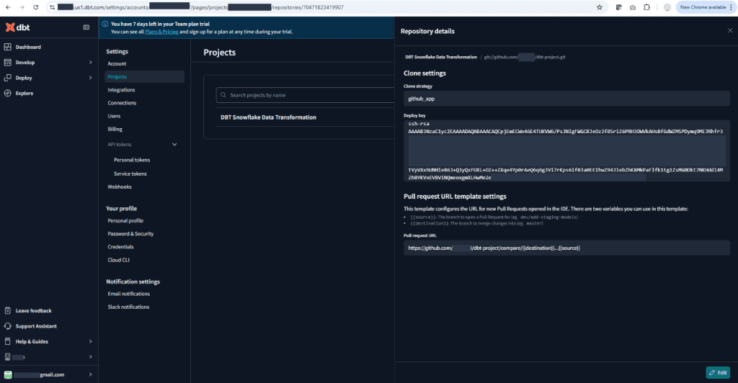The height and width of the screenshot is (383, 738).
Task: Select Integrations in Settings menu
Action: (121, 90)
